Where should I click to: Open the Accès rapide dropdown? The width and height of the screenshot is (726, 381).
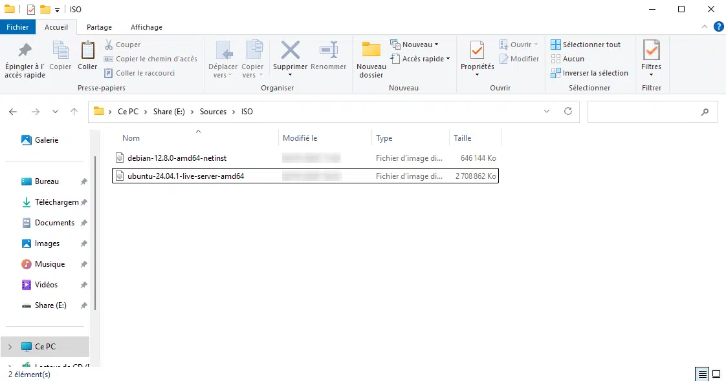(421, 59)
